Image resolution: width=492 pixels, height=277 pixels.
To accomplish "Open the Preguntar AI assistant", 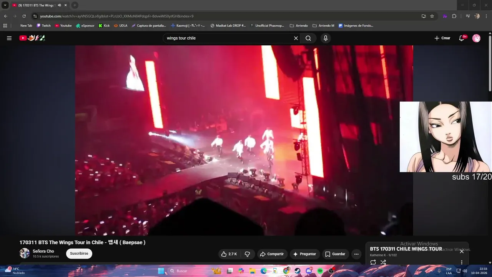I will (304, 254).
